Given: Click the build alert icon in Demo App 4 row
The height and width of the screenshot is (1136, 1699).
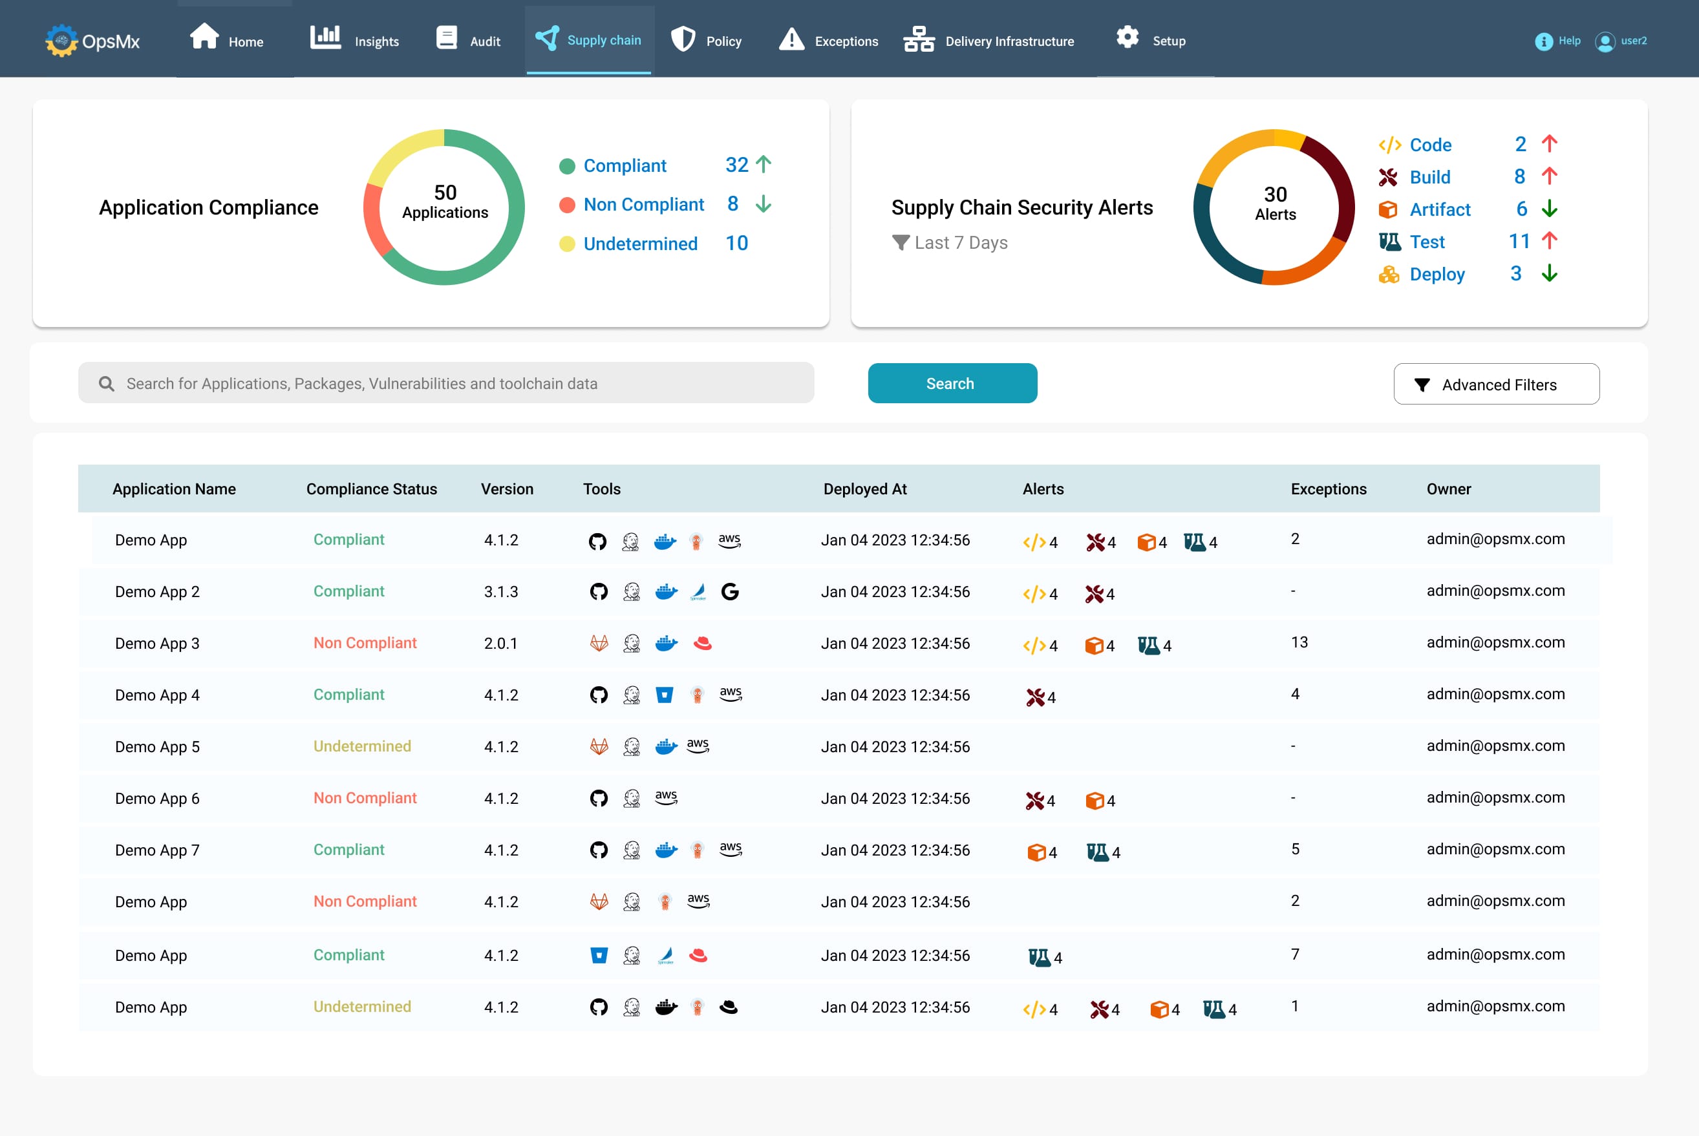Looking at the screenshot, I should (1035, 697).
